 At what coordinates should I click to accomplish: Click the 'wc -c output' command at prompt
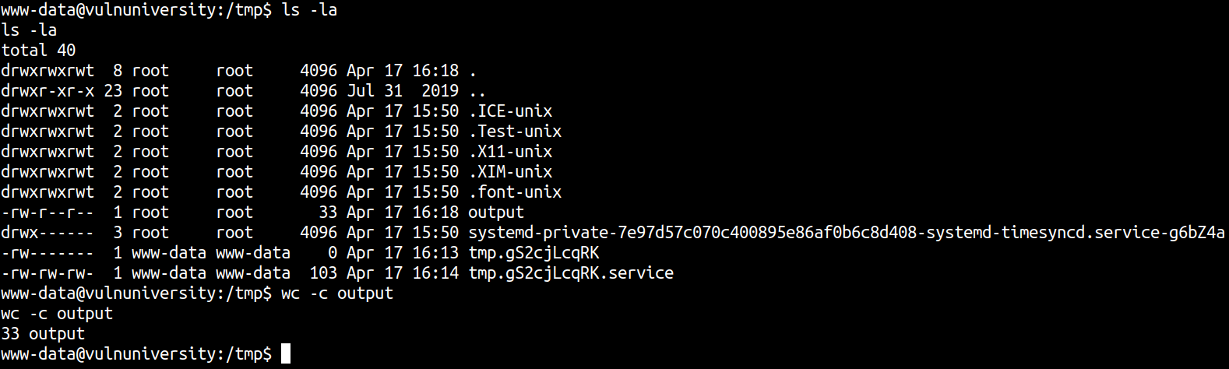337,293
